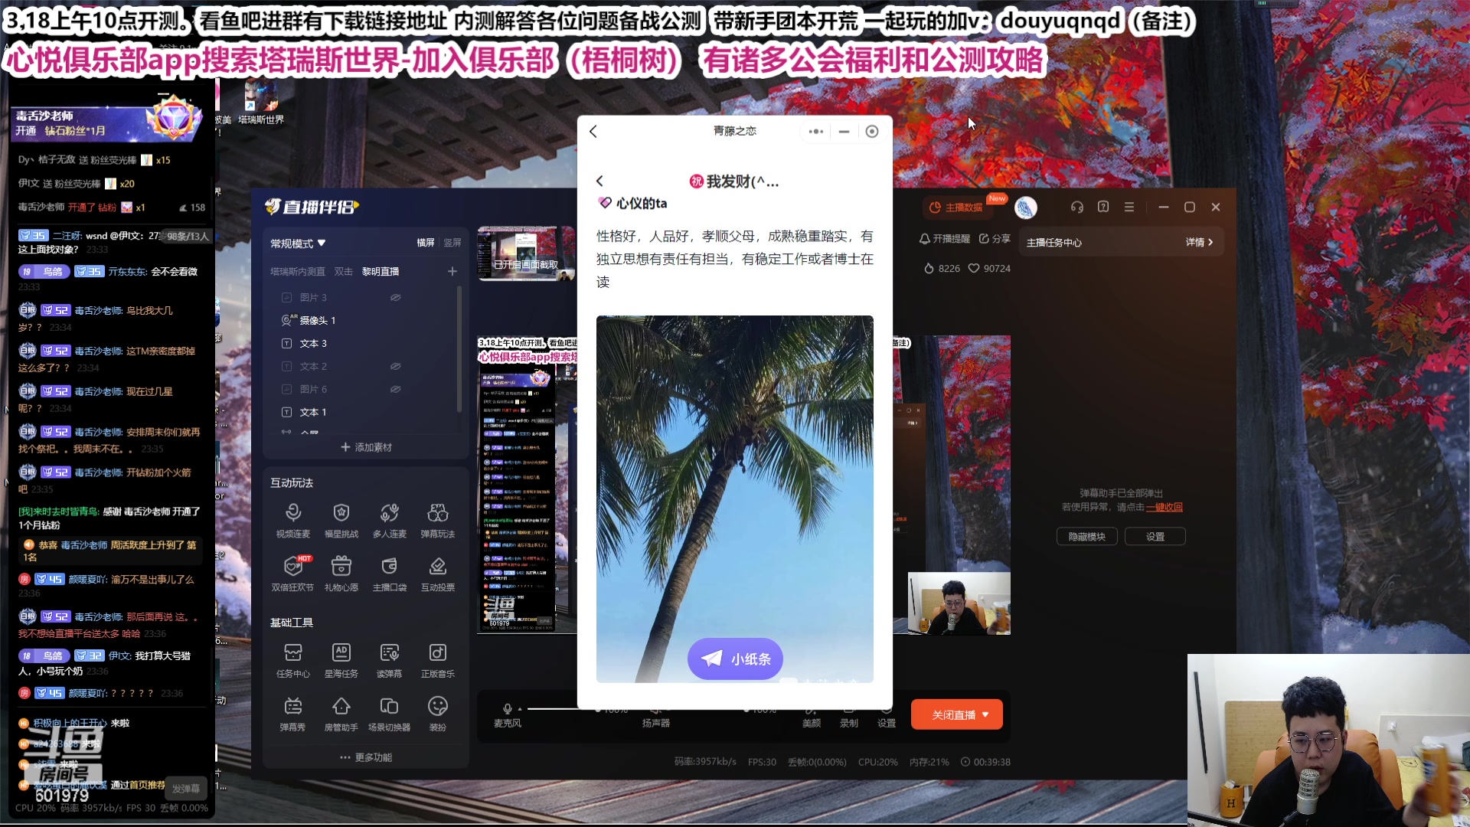The image size is (1470, 827).
Task: Open 弹幕玩法 danmaku games
Action: click(437, 520)
